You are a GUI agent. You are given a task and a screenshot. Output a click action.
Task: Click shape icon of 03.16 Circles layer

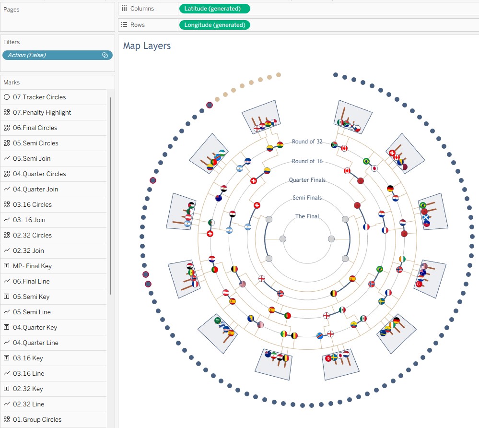pyautogui.click(x=7, y=204)
